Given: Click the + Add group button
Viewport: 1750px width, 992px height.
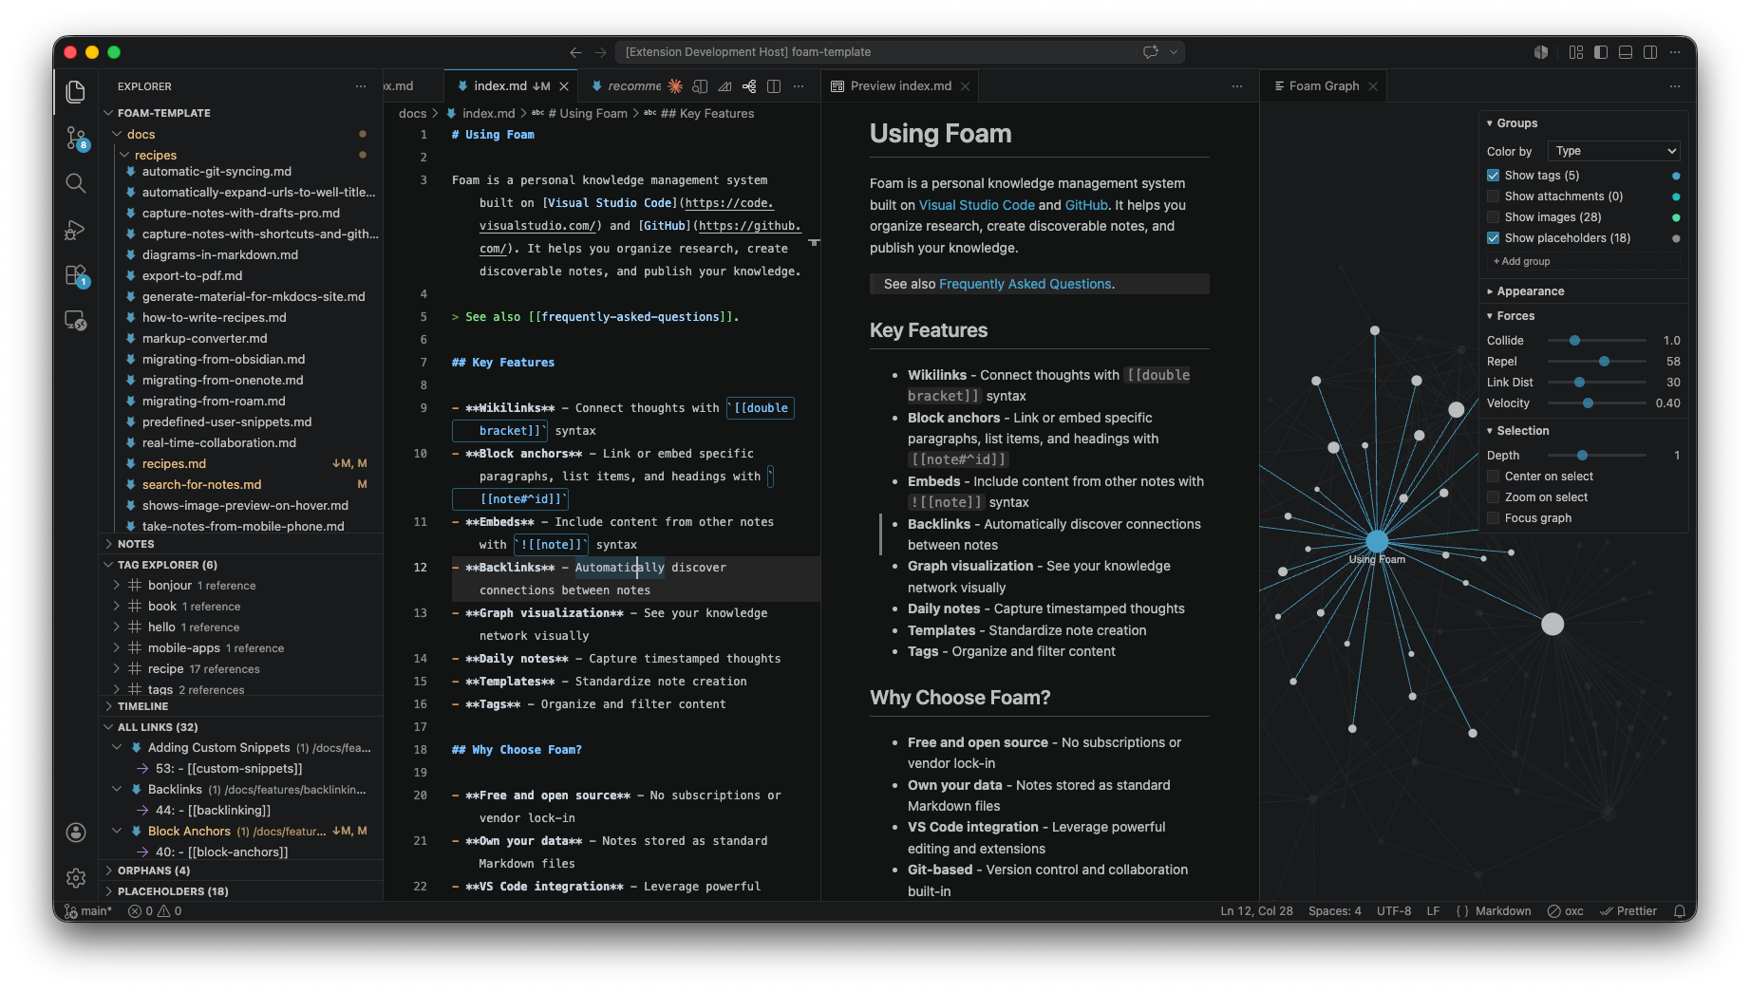Looking at the screenshot, I should 1521,261.
